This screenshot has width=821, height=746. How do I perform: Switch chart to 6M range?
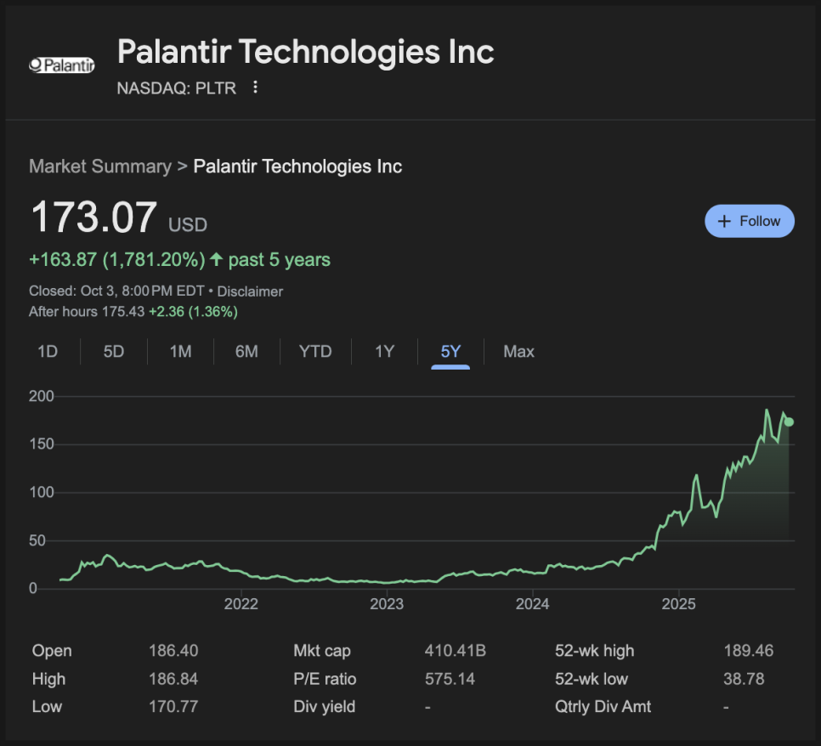pos(246,352)
